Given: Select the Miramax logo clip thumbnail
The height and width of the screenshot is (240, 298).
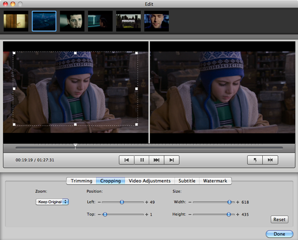Looking at the screenshot, I should pos(128,21).
